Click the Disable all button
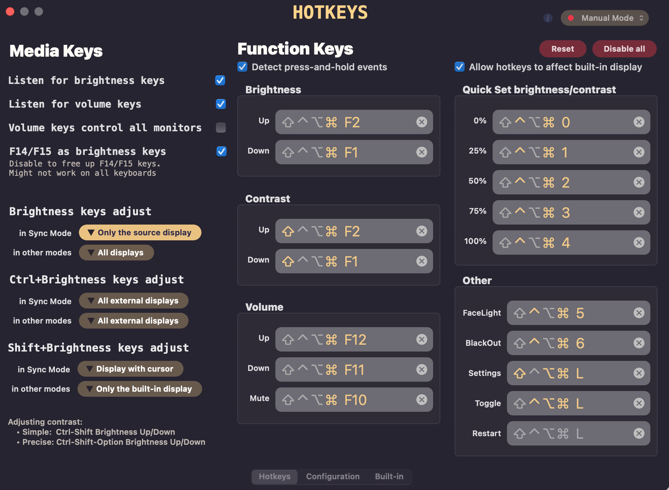Viewport: 669px width, 490px height. point(624,49)
